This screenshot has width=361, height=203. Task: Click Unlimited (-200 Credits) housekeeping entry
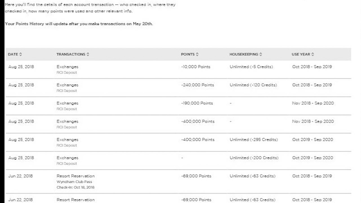254,158
